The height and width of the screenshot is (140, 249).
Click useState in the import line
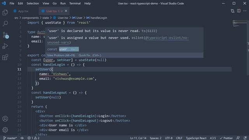pos(53,23)
